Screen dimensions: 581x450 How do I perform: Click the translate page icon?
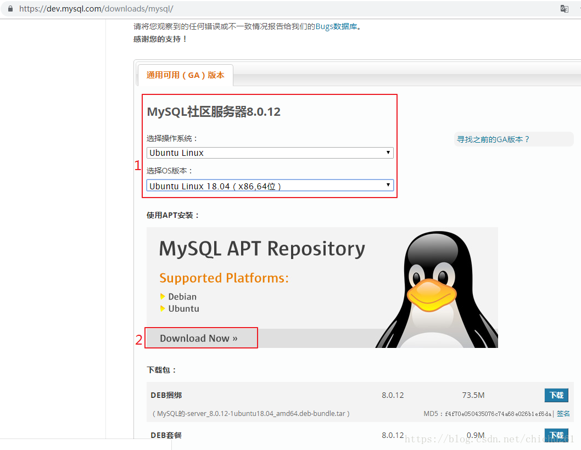click(x=565, y=9)
